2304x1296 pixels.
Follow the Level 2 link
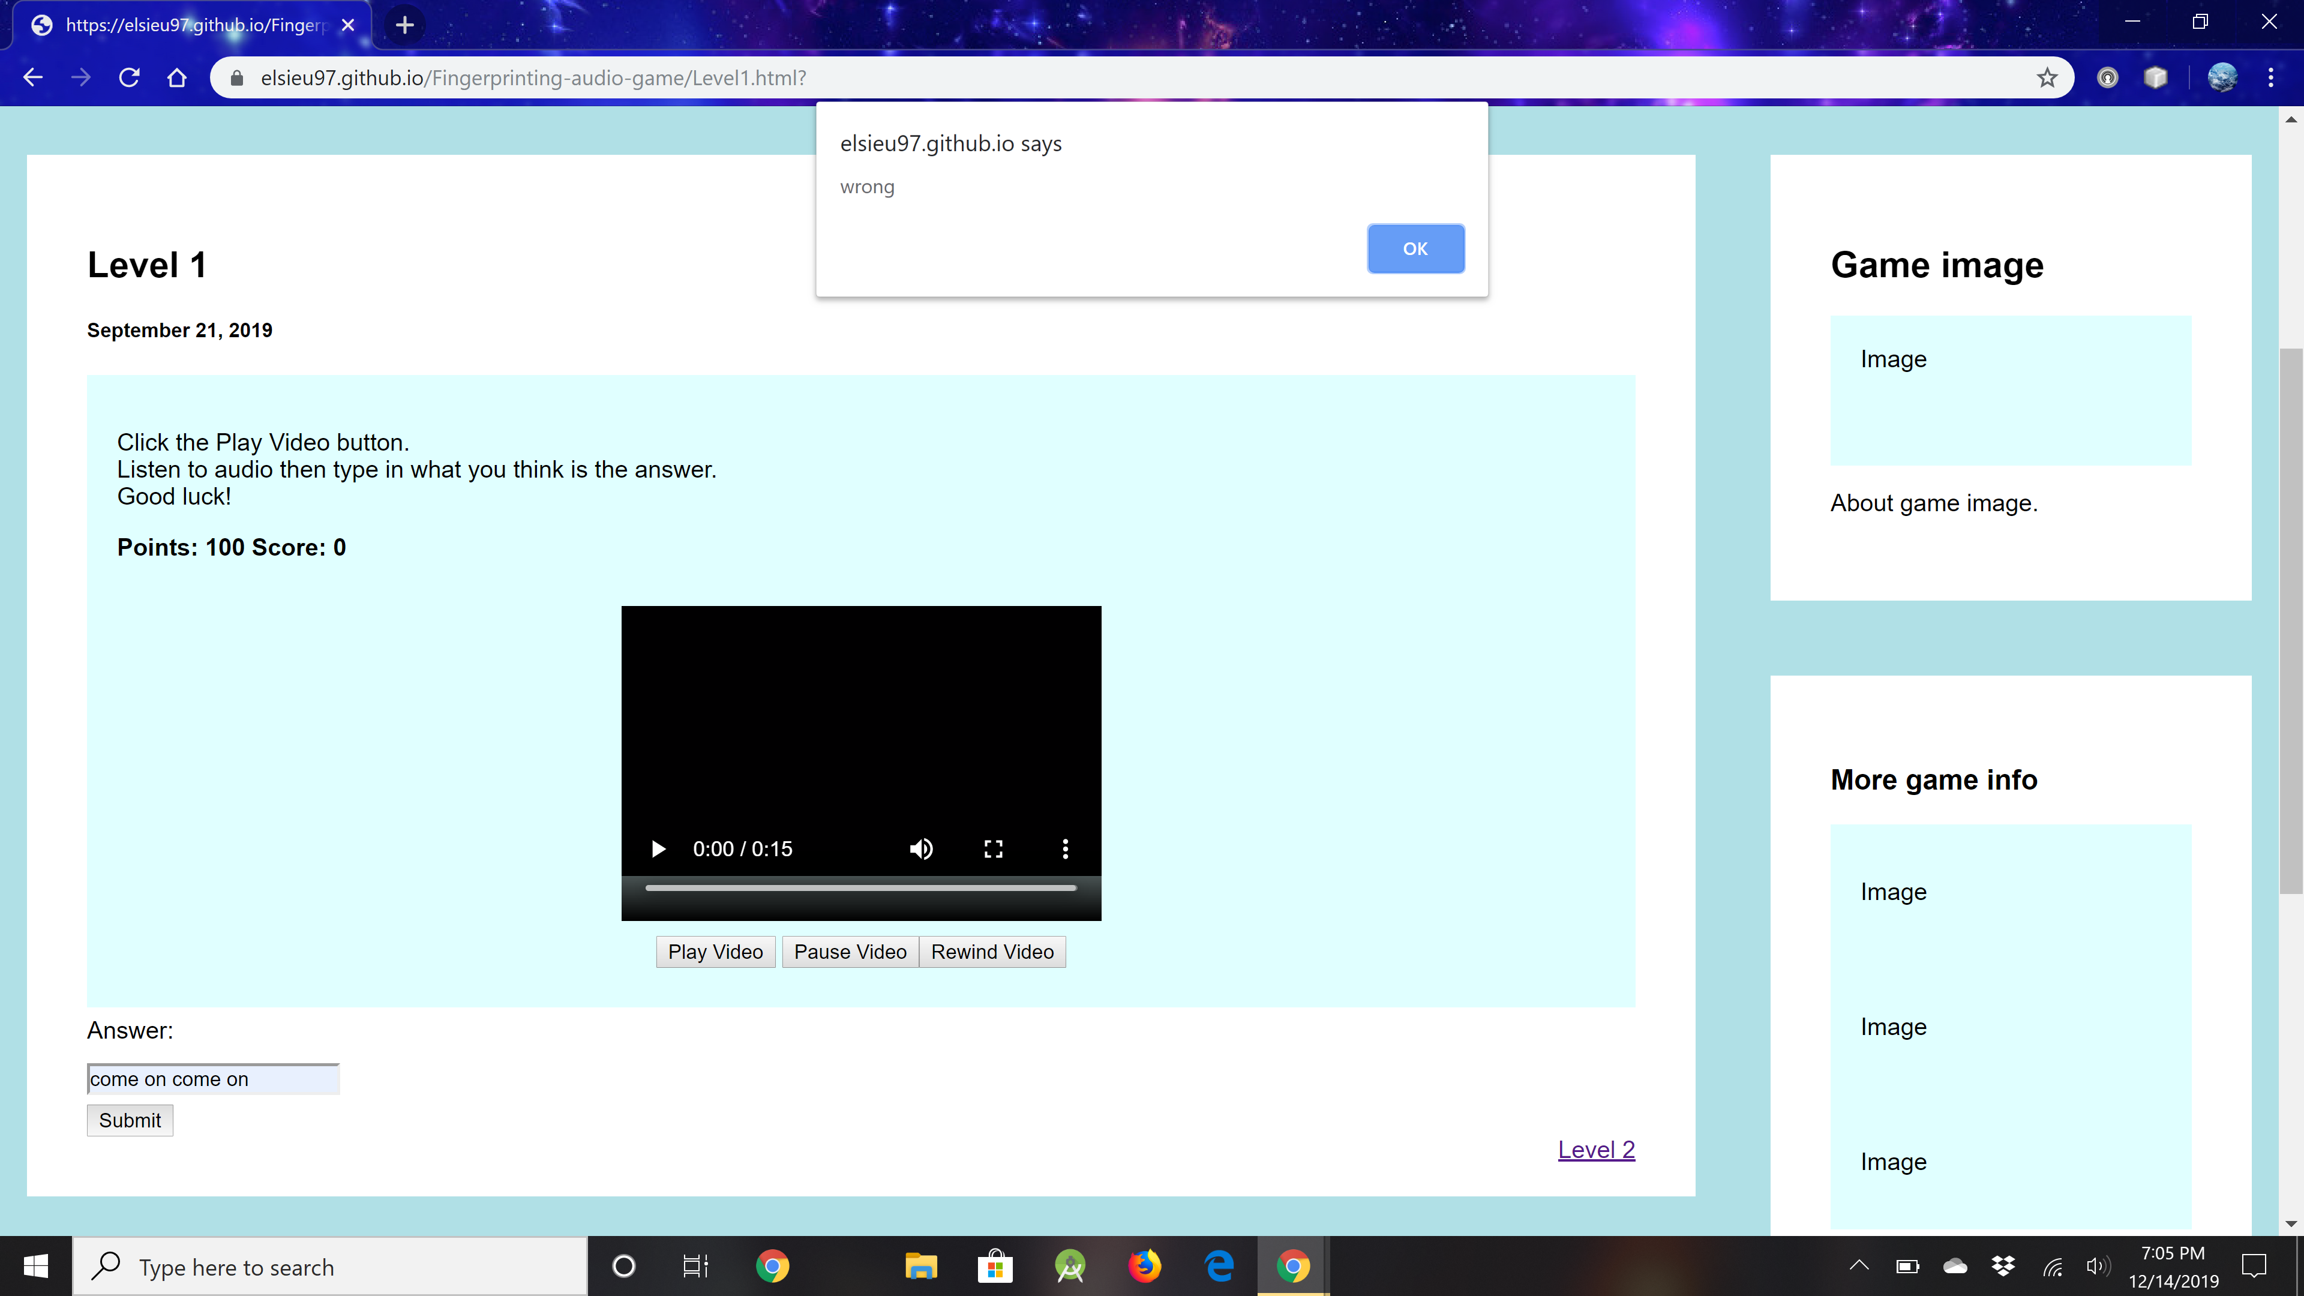[1595, 1150]
